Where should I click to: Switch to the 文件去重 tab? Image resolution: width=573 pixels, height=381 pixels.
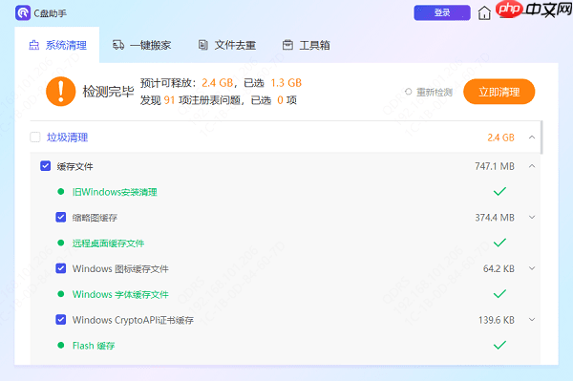coord(227,45)
